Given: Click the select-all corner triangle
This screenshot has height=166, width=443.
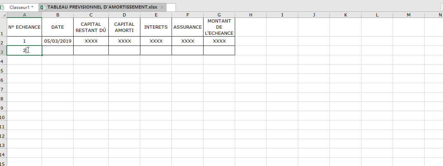Looking at the screenshot, I should click(x=3, y=15).
